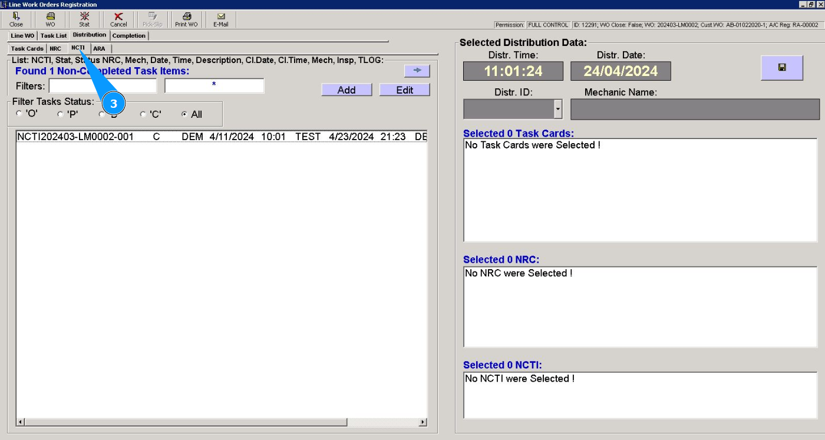Click the "No Task Cards were Selected !" text
Screen dimensions: 825x440
[x=533, y=145]
